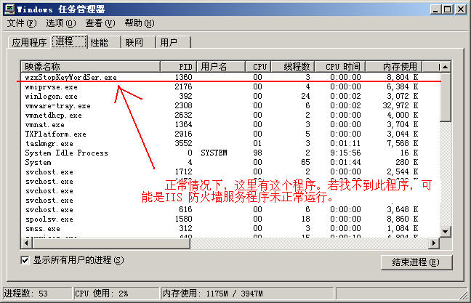Select the 进程 tab
This screenshot has height=303, width=471.
pyautogui.click(x=69, y=41)
